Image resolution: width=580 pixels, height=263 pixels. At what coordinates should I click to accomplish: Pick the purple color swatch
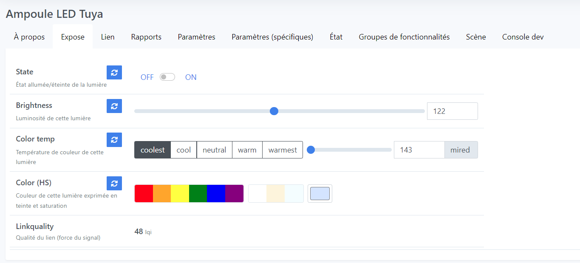click(x=234, y=194)
